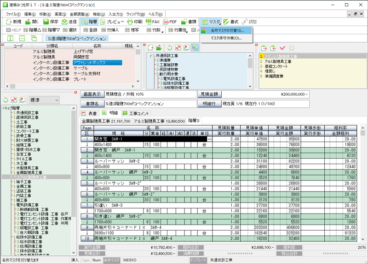The height and width of the screenshot is (264, 368).
Task: Click the F6 行挿入 button
Action: click(110, 30)
